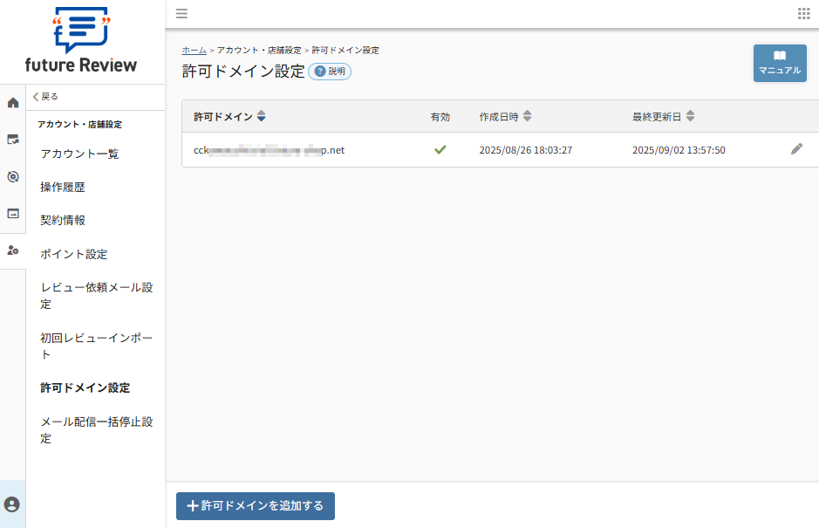The width and height of the screenshot is (819, 528).
Task: Edit the allowed domain using the pencil icon
Action: point(795,149)
